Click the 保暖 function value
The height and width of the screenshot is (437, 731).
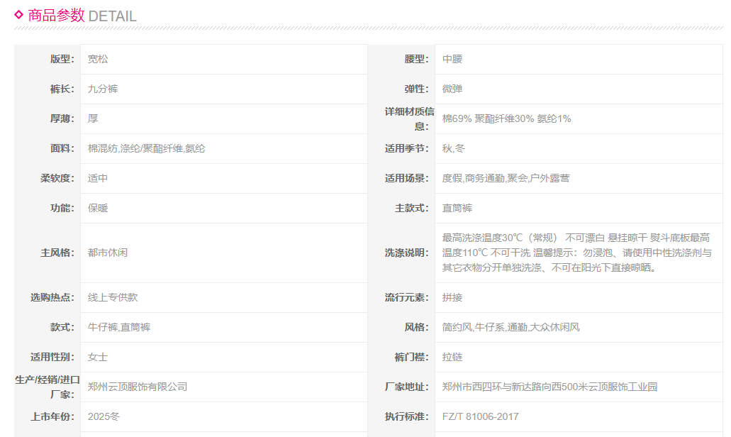98,209
